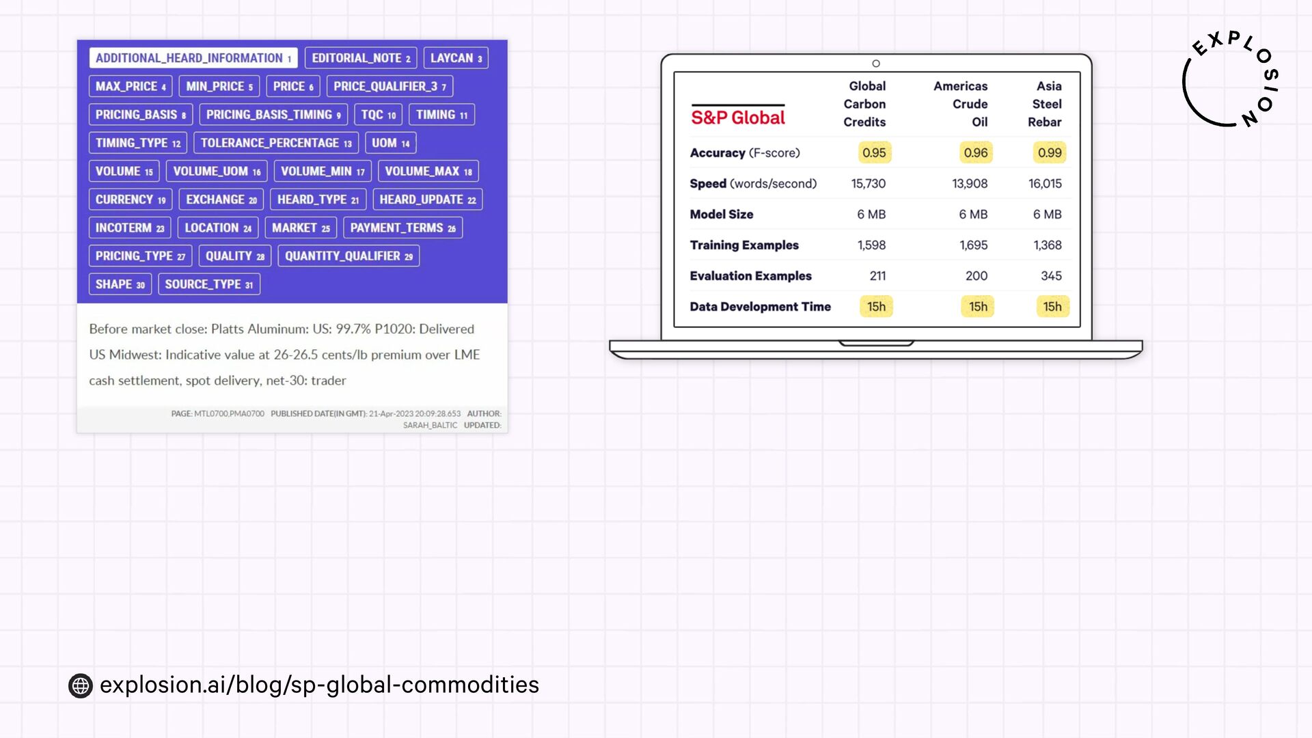Open the explosion.ai/blog/sp-global-commodities link

319,685
